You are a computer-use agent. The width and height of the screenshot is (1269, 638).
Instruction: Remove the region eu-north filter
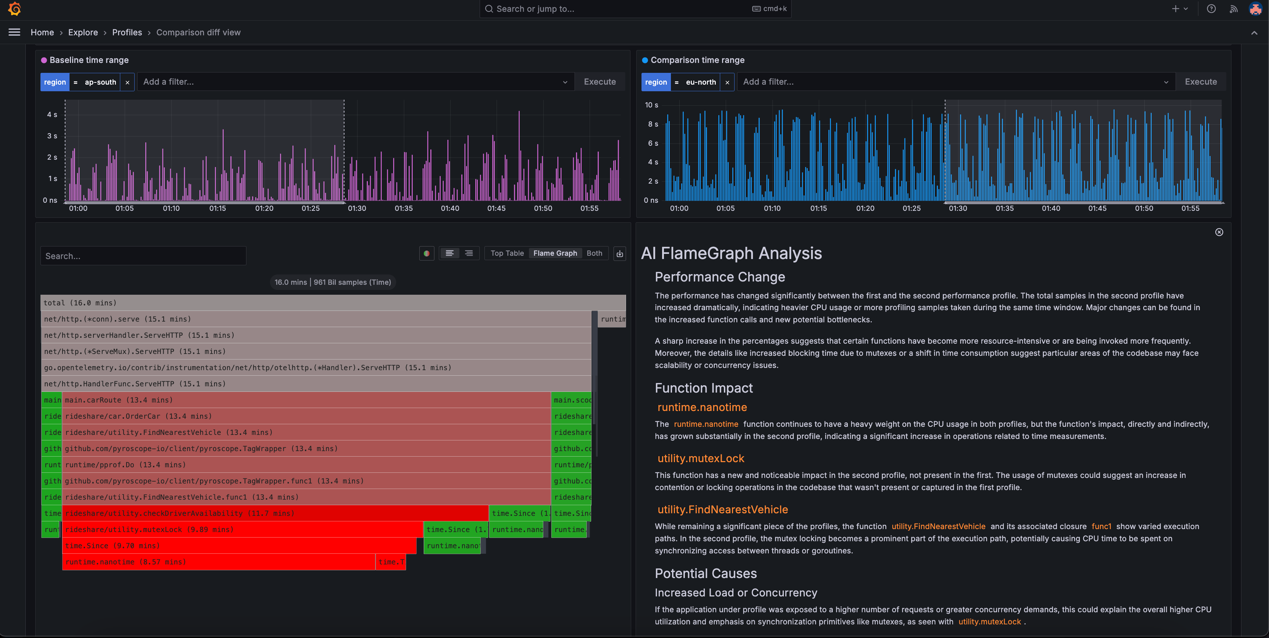pyautogui.click(x=727, y=82)
